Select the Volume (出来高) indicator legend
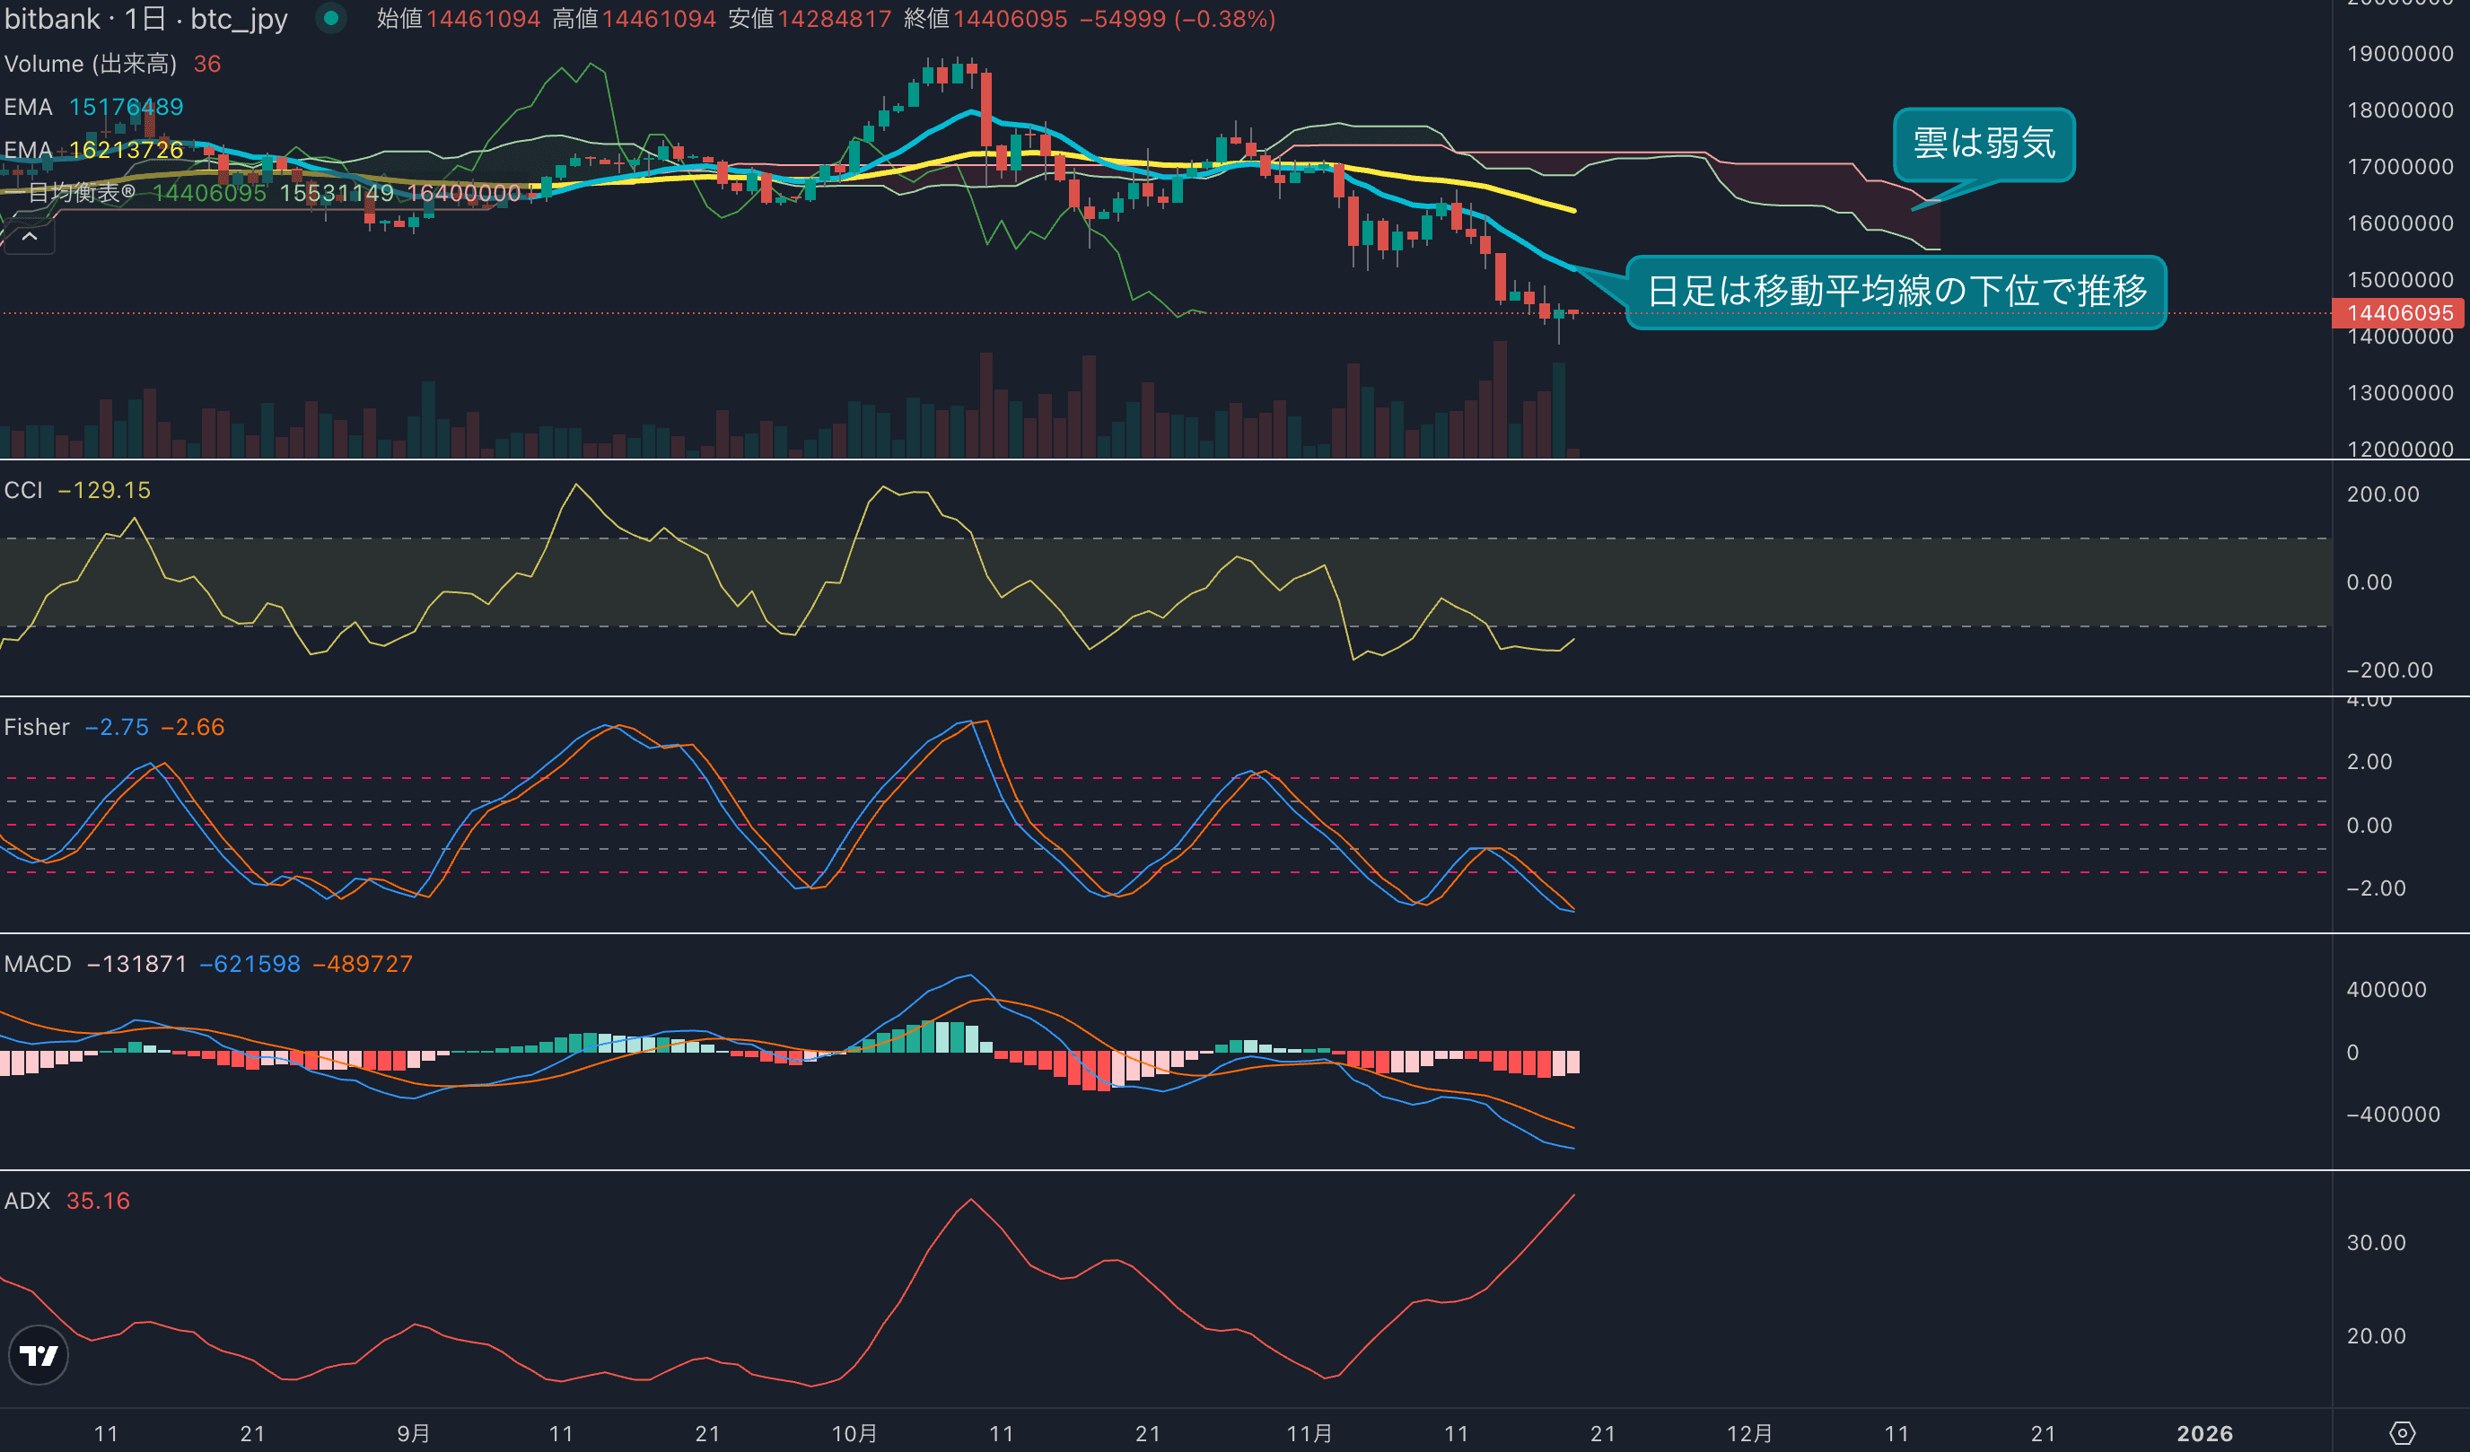Image resolution: width=2470 pixels, height=1452 pixels. [x=90, y=64]
